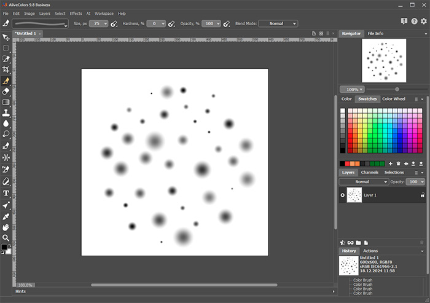Select the Zoom magnifier tool
The image size is (430, 303).
pyautogui.click(x=6, y=238)
